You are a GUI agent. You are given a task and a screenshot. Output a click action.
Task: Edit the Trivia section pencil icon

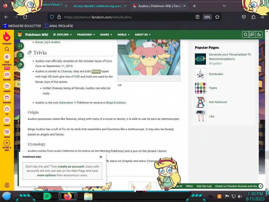click(x=29, y=52)
